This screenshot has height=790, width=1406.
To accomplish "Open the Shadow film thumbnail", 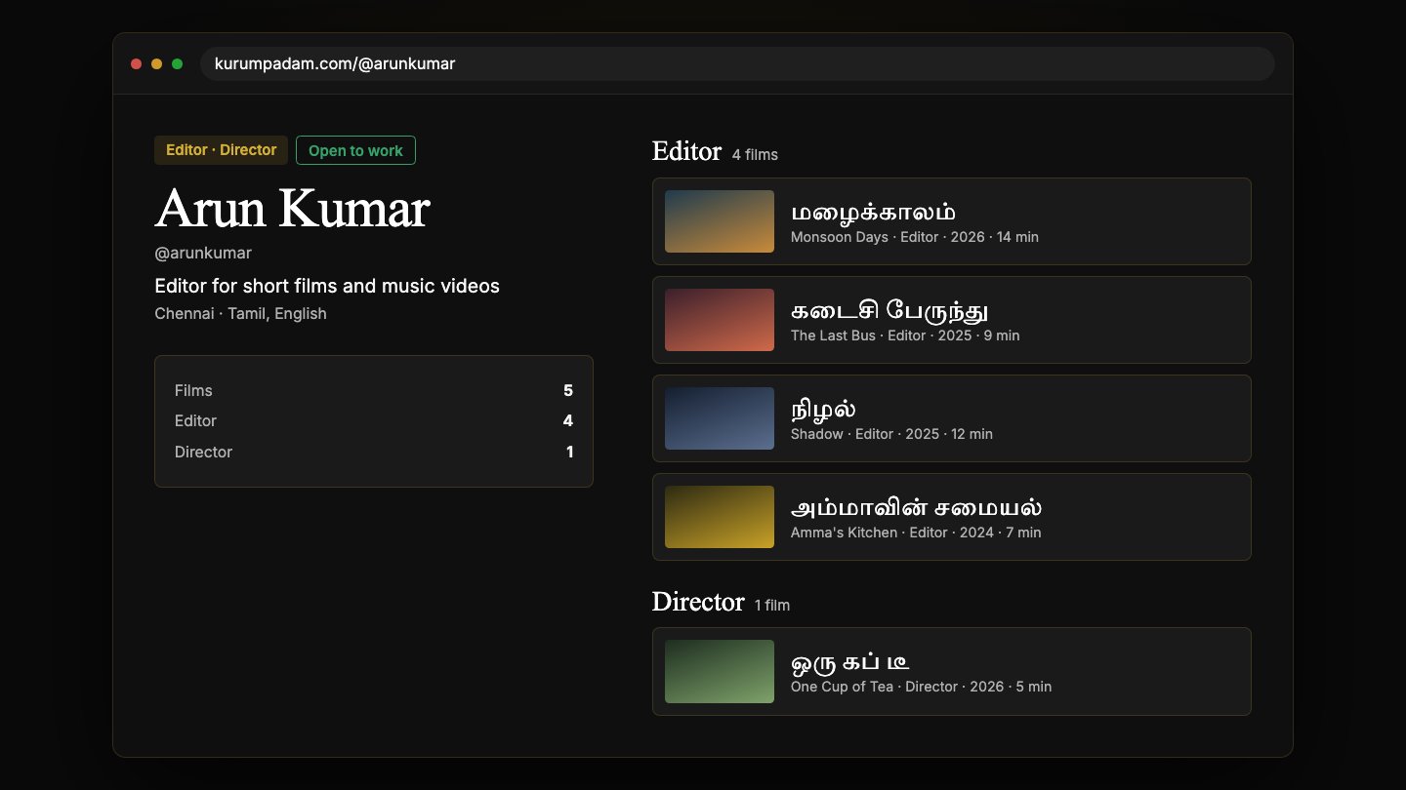I will click(x=720, y=418).
